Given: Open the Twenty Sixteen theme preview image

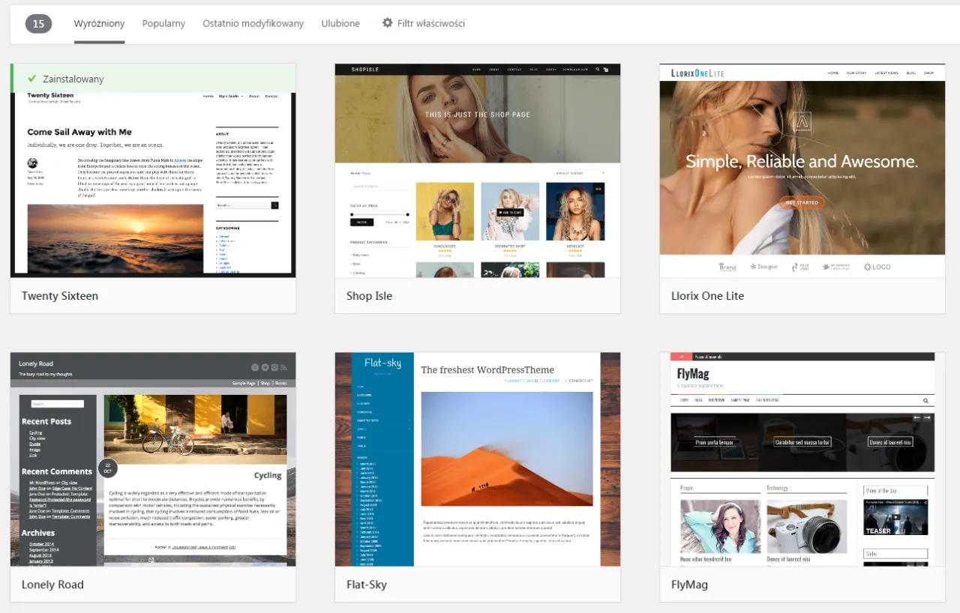Looking at the screenshot, I should pos(153,184).
